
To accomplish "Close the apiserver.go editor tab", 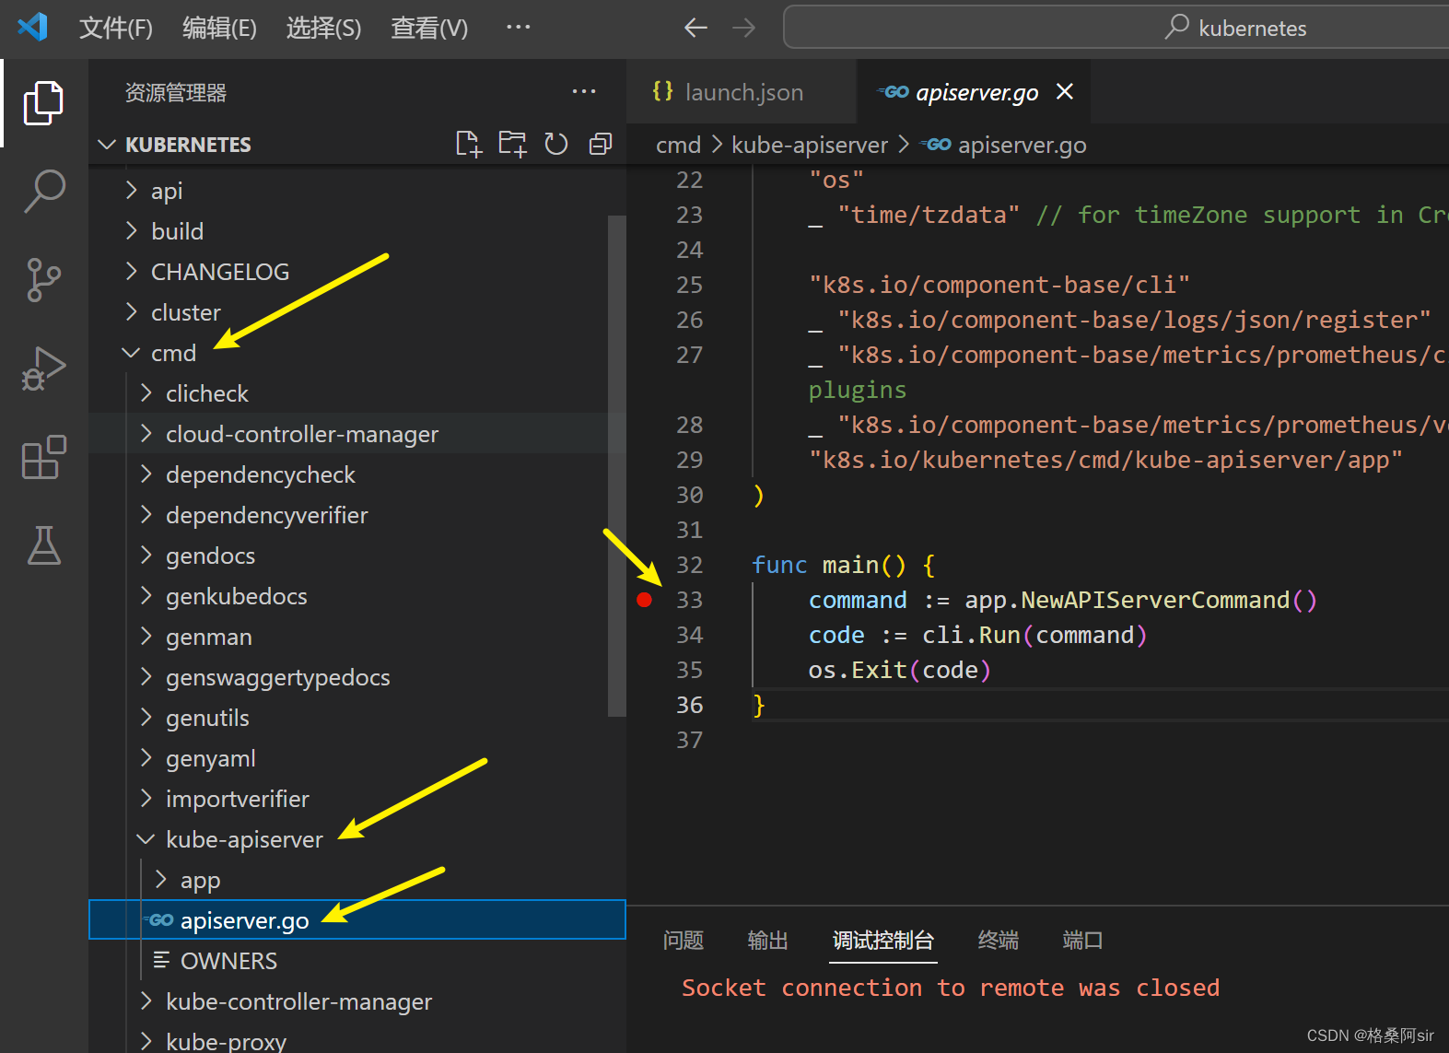I will tap(1064, 91).
